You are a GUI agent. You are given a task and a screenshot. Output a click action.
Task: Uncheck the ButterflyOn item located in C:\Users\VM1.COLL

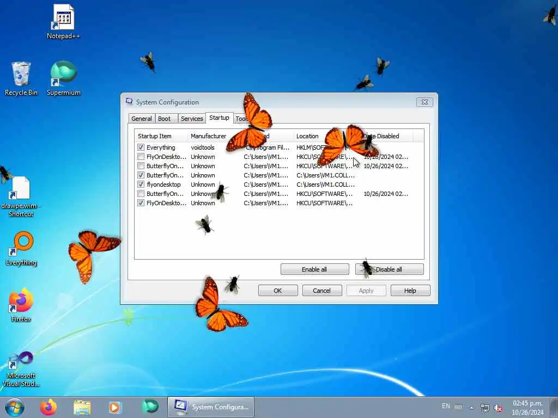tap(141, 175)
